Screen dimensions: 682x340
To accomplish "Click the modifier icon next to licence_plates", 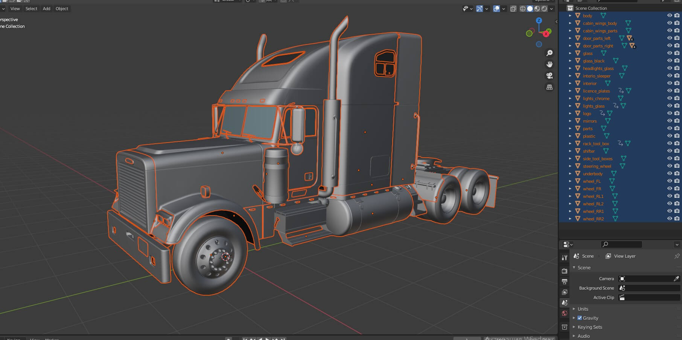I will tap(621, 91).
